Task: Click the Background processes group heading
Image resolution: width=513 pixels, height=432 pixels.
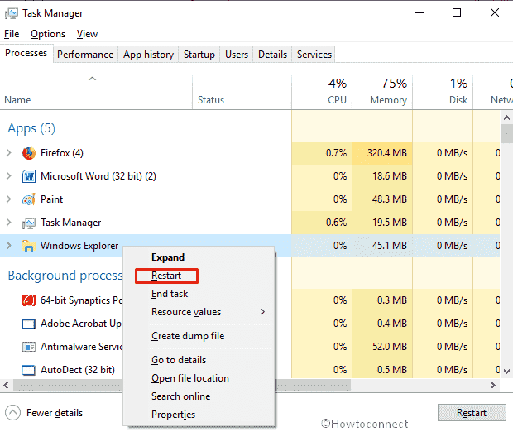Action: click(x=65, y=276)
